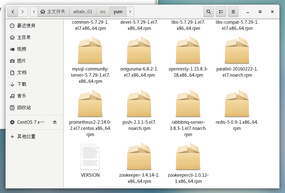Navigate to whale_01 in path bar
This screenshot has width=285, height=193.
point(83,12)
